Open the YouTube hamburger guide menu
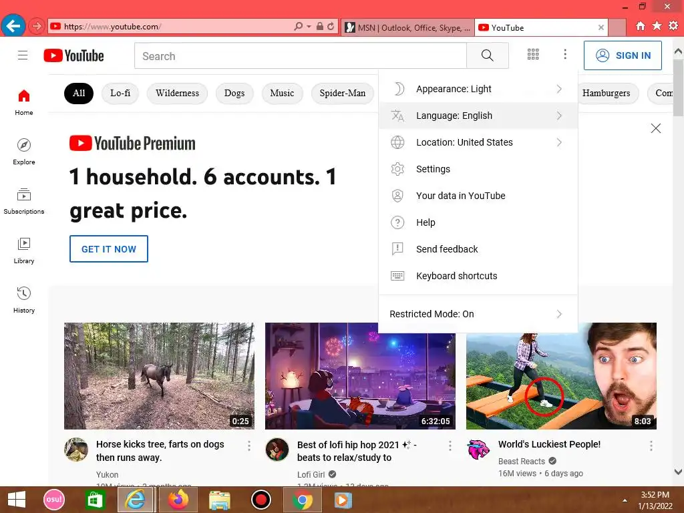This screenshot has height=513, width=684. pyautogui.click(x=23, y=55)
